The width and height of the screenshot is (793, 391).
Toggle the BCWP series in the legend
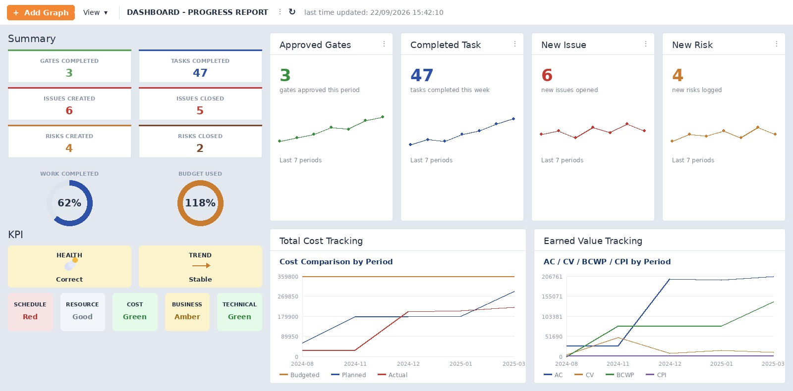(620, 375)
